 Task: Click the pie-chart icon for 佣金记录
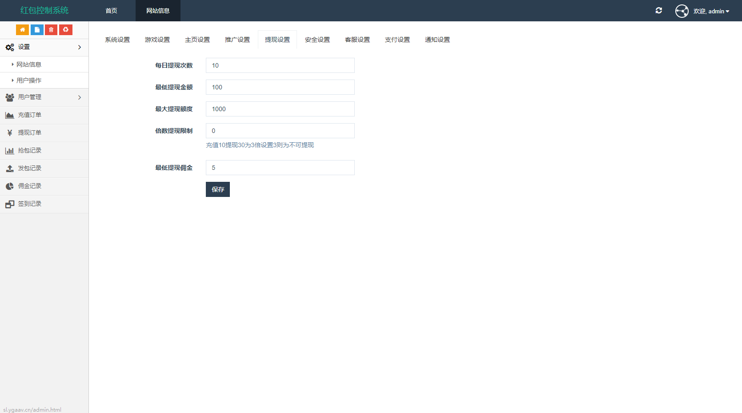(x=9, y=186)
